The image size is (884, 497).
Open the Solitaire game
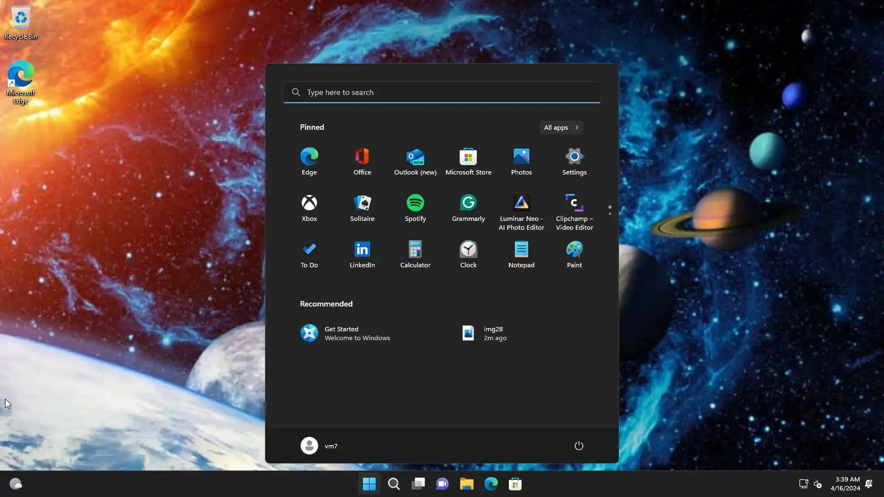click(x=362, y=208)
